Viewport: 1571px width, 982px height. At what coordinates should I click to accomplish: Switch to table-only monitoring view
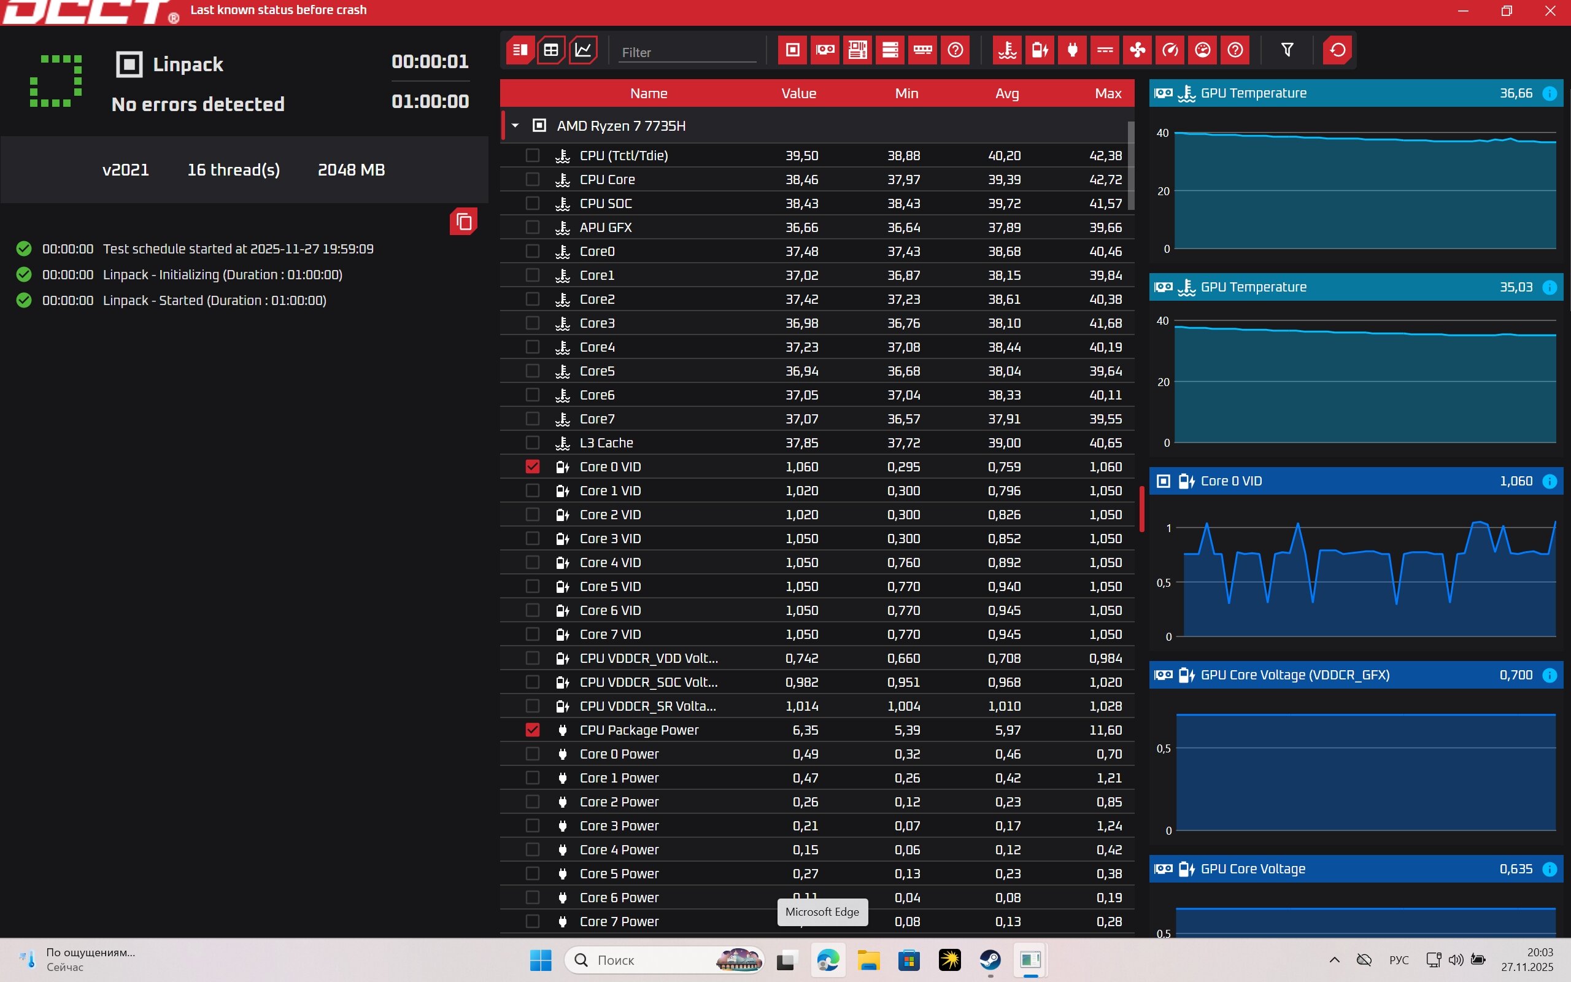(551, 50)
